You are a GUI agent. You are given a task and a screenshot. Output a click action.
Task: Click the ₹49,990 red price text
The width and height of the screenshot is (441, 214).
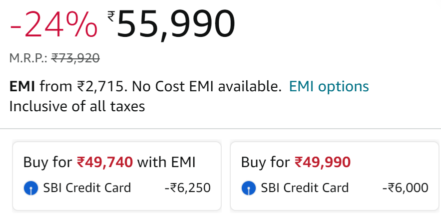(323, 162)
